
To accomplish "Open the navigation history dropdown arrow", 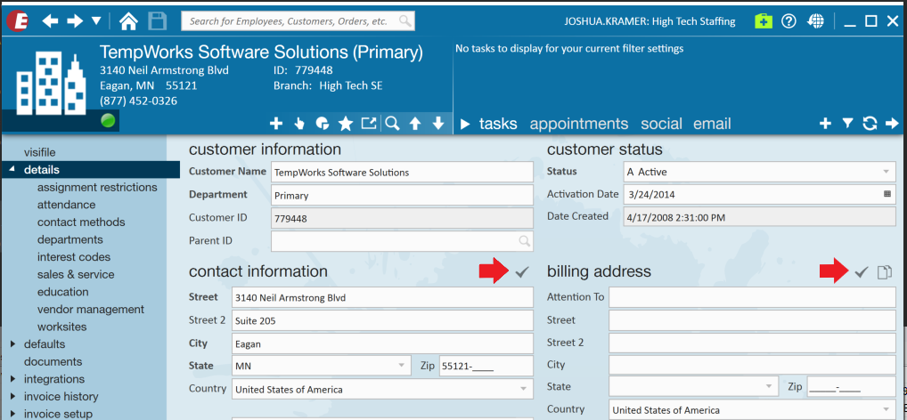I will (x=96, y=21).
